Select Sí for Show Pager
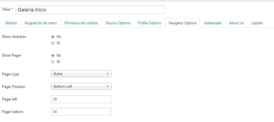The height and width of the screenshot is (122, 274). 53,62
